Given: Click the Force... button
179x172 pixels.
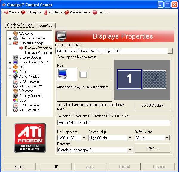Looking at the screenshot, I should tap(152, 148).
